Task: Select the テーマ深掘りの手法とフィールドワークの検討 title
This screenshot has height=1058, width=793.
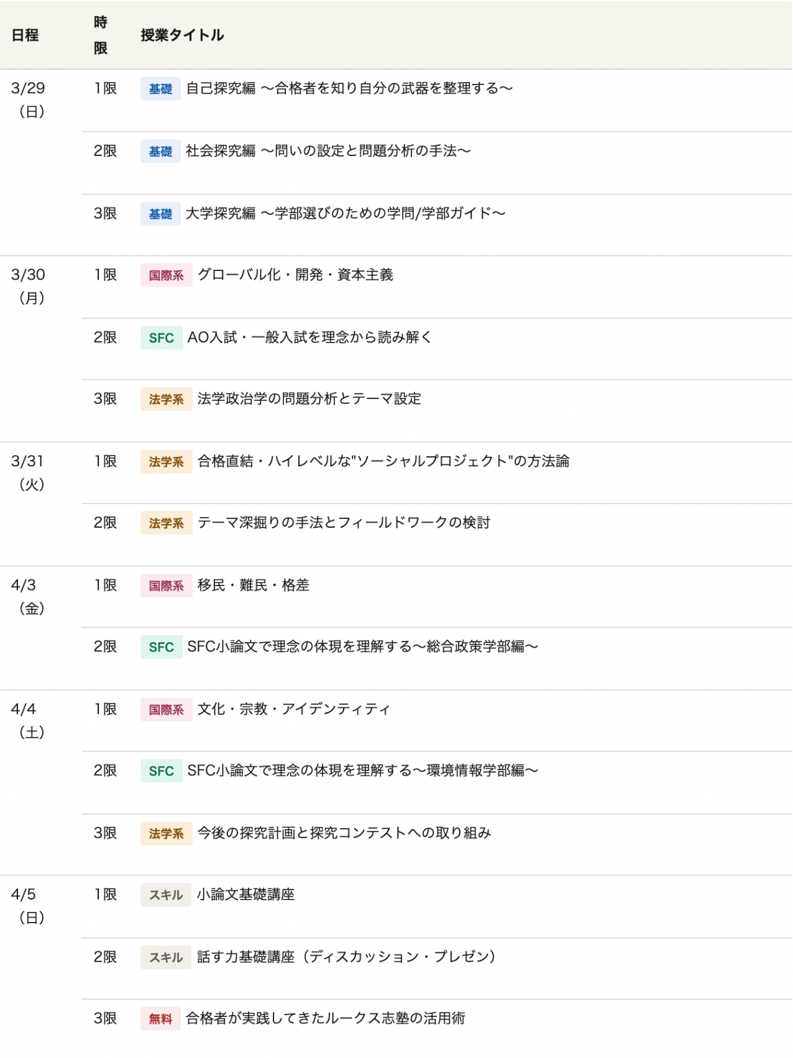Action: 343,523
